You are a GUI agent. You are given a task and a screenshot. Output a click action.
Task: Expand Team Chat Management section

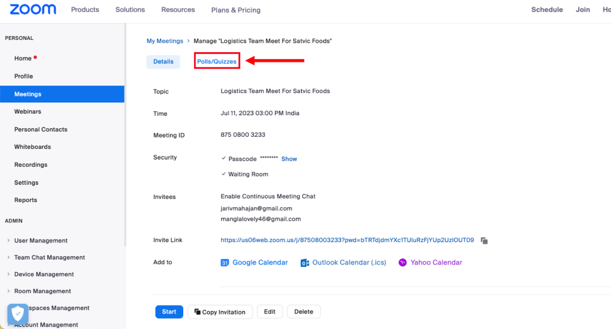(x=8, y=258)
